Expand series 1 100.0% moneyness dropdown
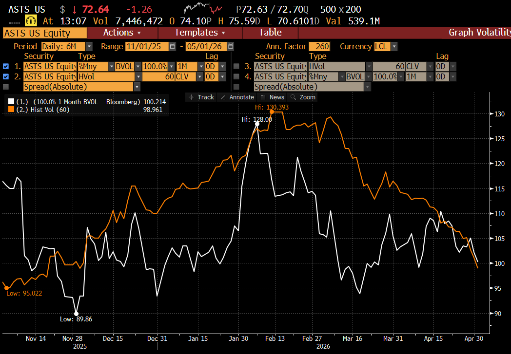The height and width of the screenshot is (354, 511). (171, 66)
